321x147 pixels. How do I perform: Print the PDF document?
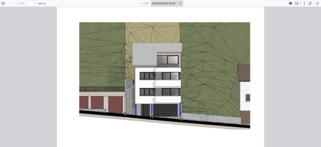291,3
